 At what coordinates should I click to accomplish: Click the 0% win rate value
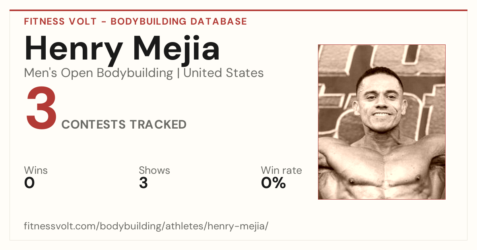click(273, 183)
